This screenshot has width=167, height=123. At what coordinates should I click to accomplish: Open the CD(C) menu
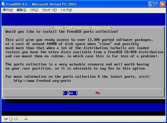pos(34,10)
